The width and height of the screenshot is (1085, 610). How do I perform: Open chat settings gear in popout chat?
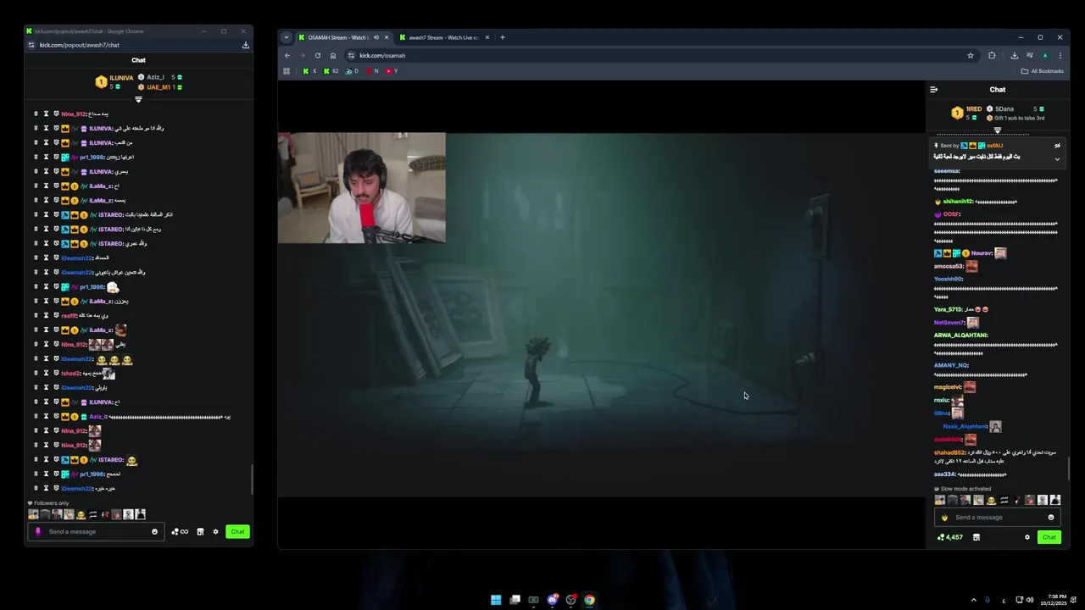pos(215,532)
